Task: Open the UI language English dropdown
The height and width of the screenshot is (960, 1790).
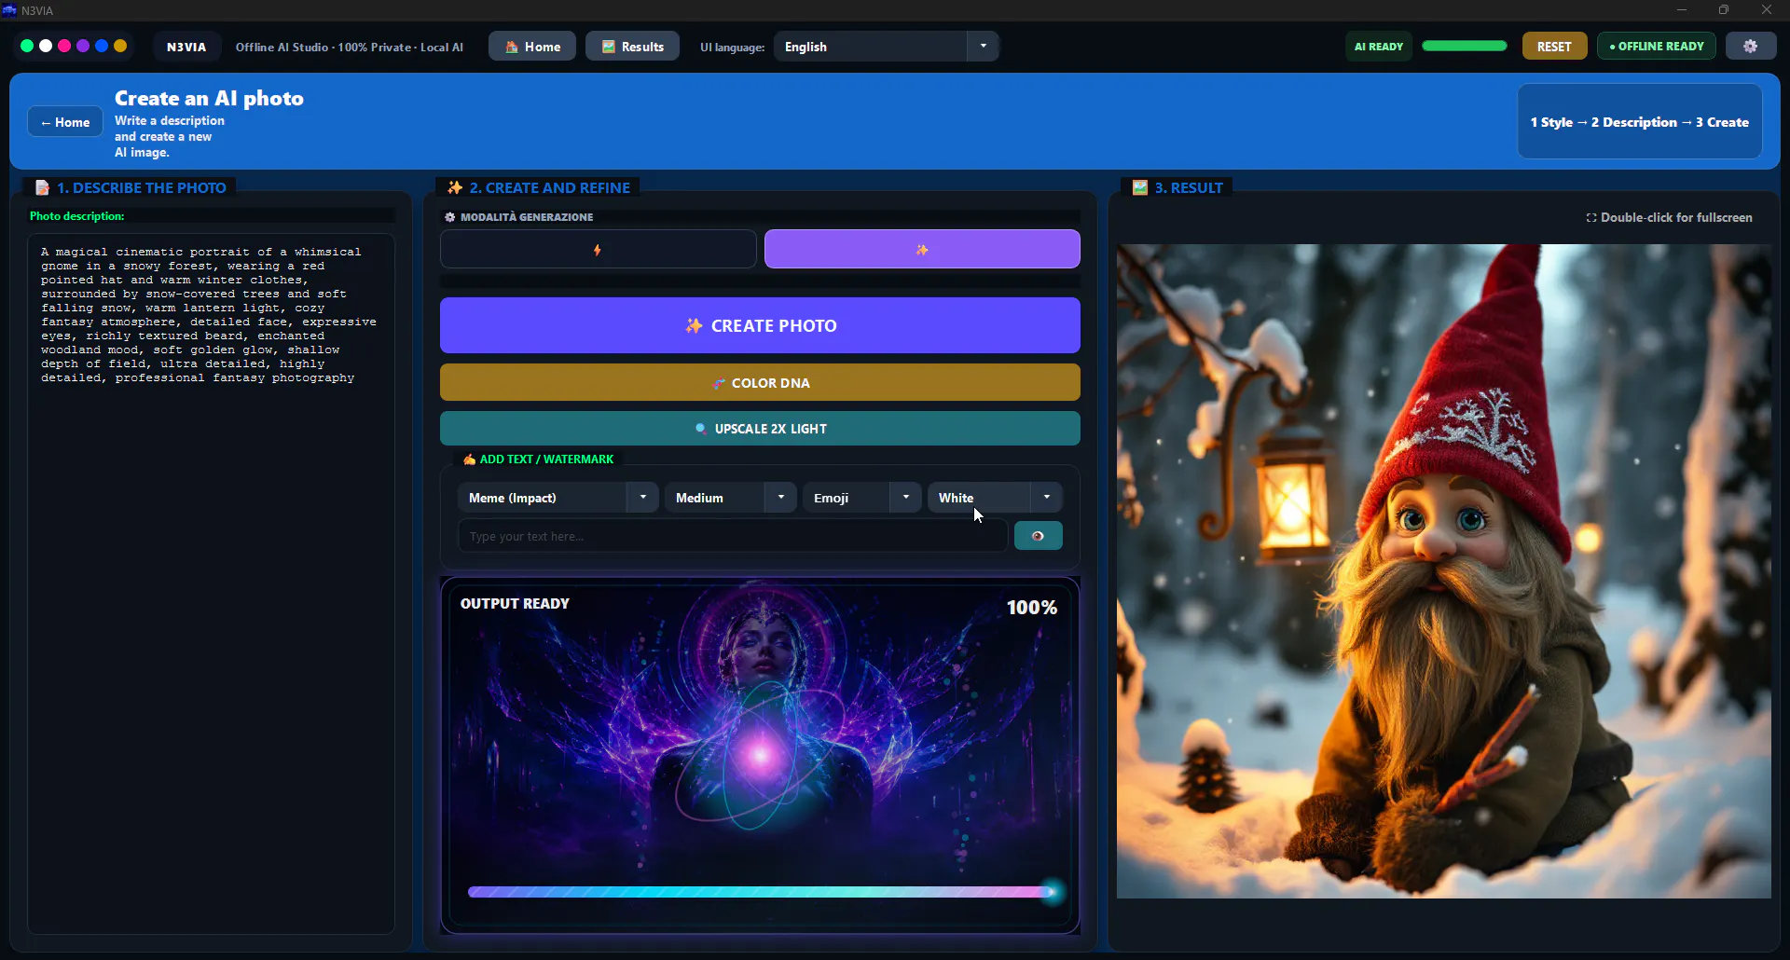Action: (x=886, y=47)
